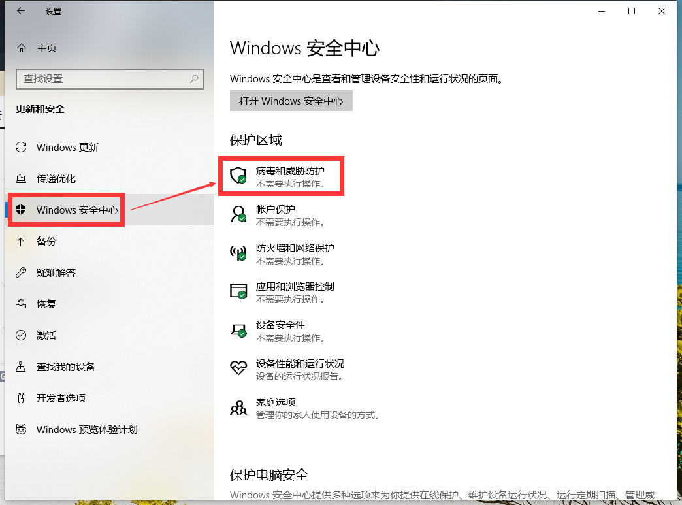Click the 应用和浏览器控制 window icon
Image resolution: width=682 pixels, height=505 pixels.
click(x=238, y=291)
